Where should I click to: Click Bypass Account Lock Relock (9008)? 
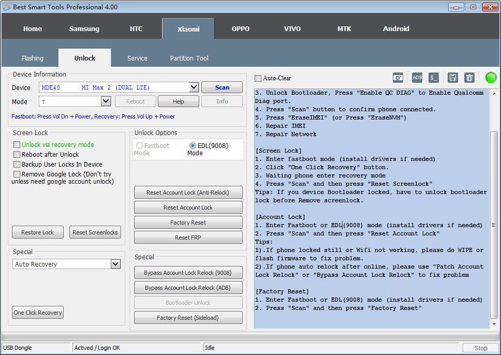click(x=188, y=273)
